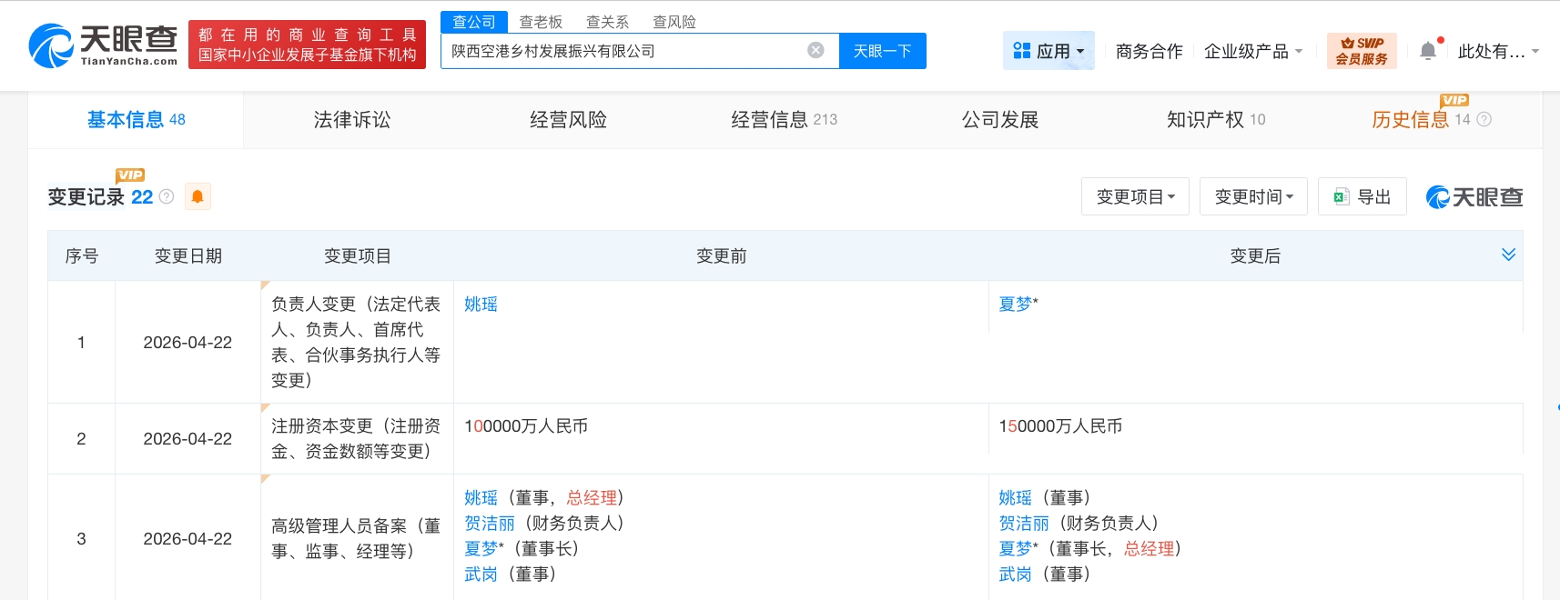Open the 商务合作 link
The height and width of the screenshot is (600, 1560).
point(1149,51)
